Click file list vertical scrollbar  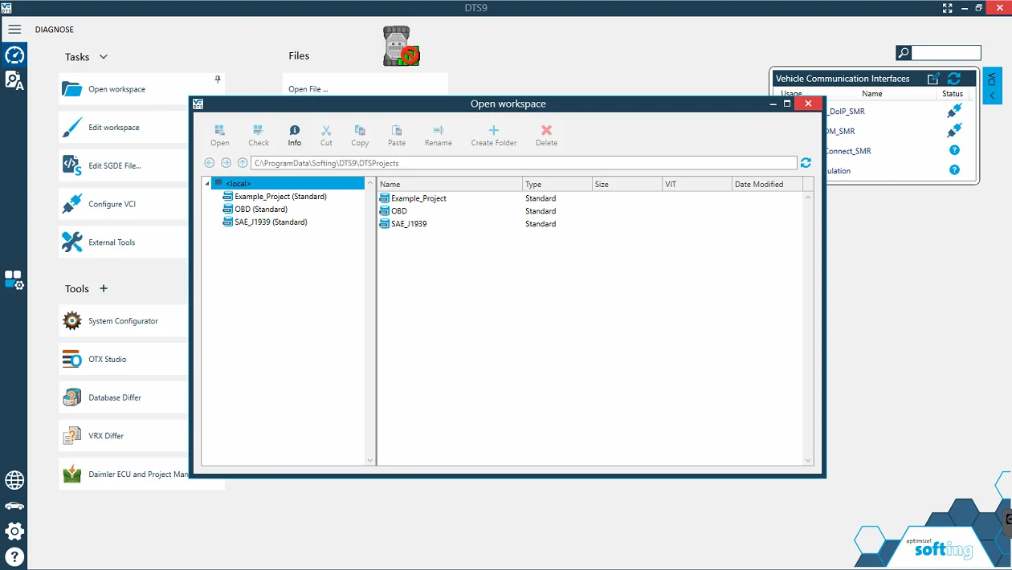point(808,328)
